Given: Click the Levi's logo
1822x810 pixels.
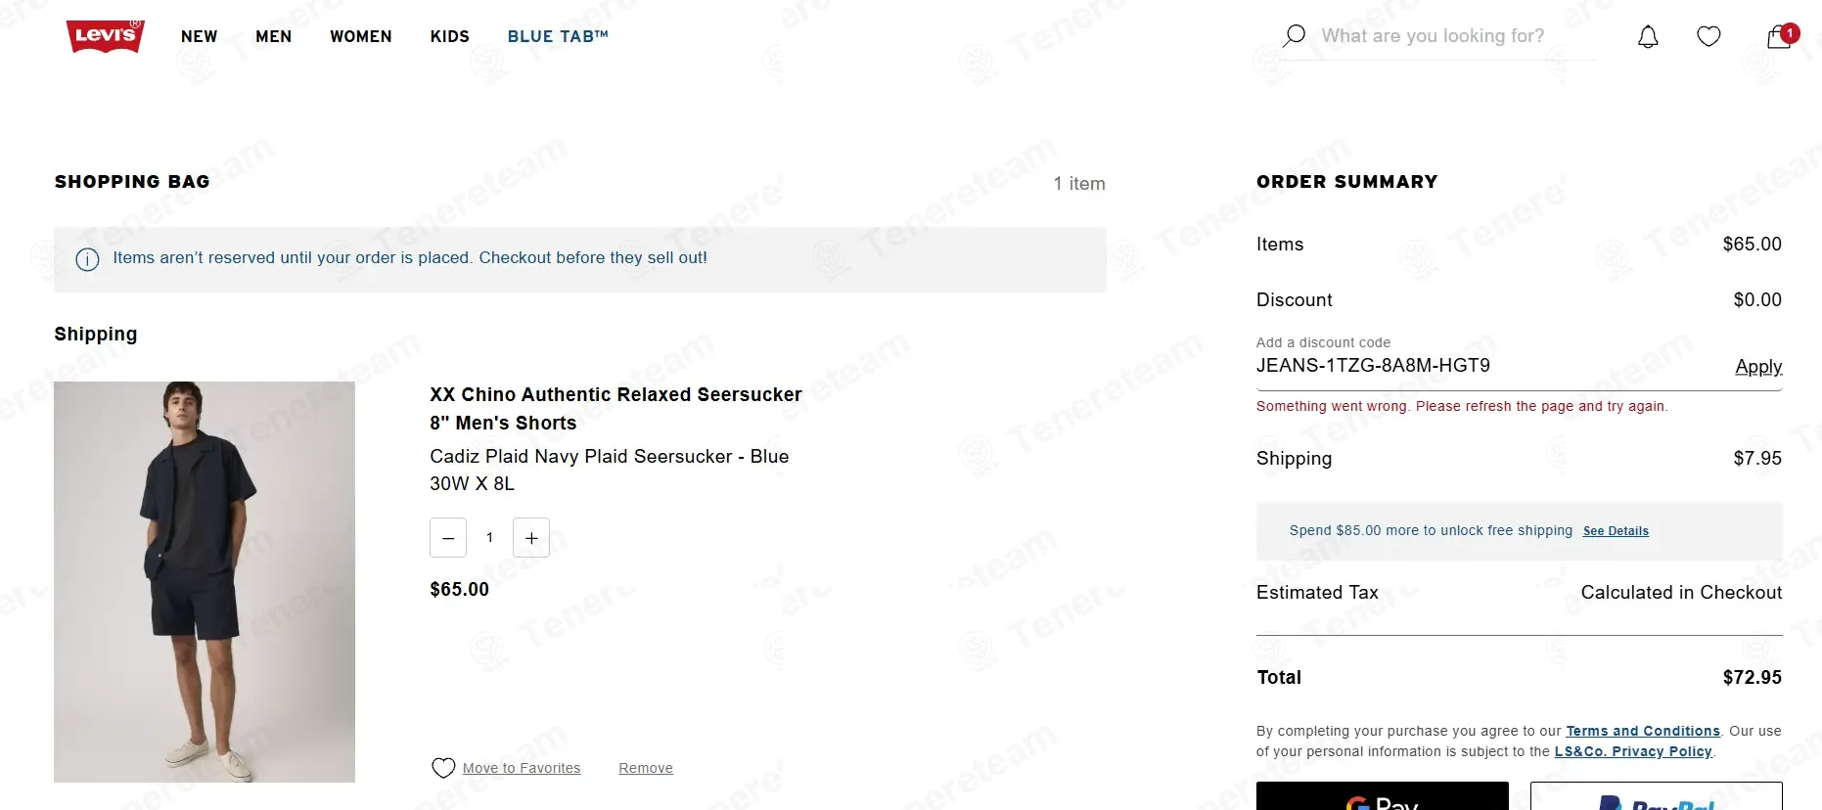Looking at the screenshot, I should (x=106, y=36).
